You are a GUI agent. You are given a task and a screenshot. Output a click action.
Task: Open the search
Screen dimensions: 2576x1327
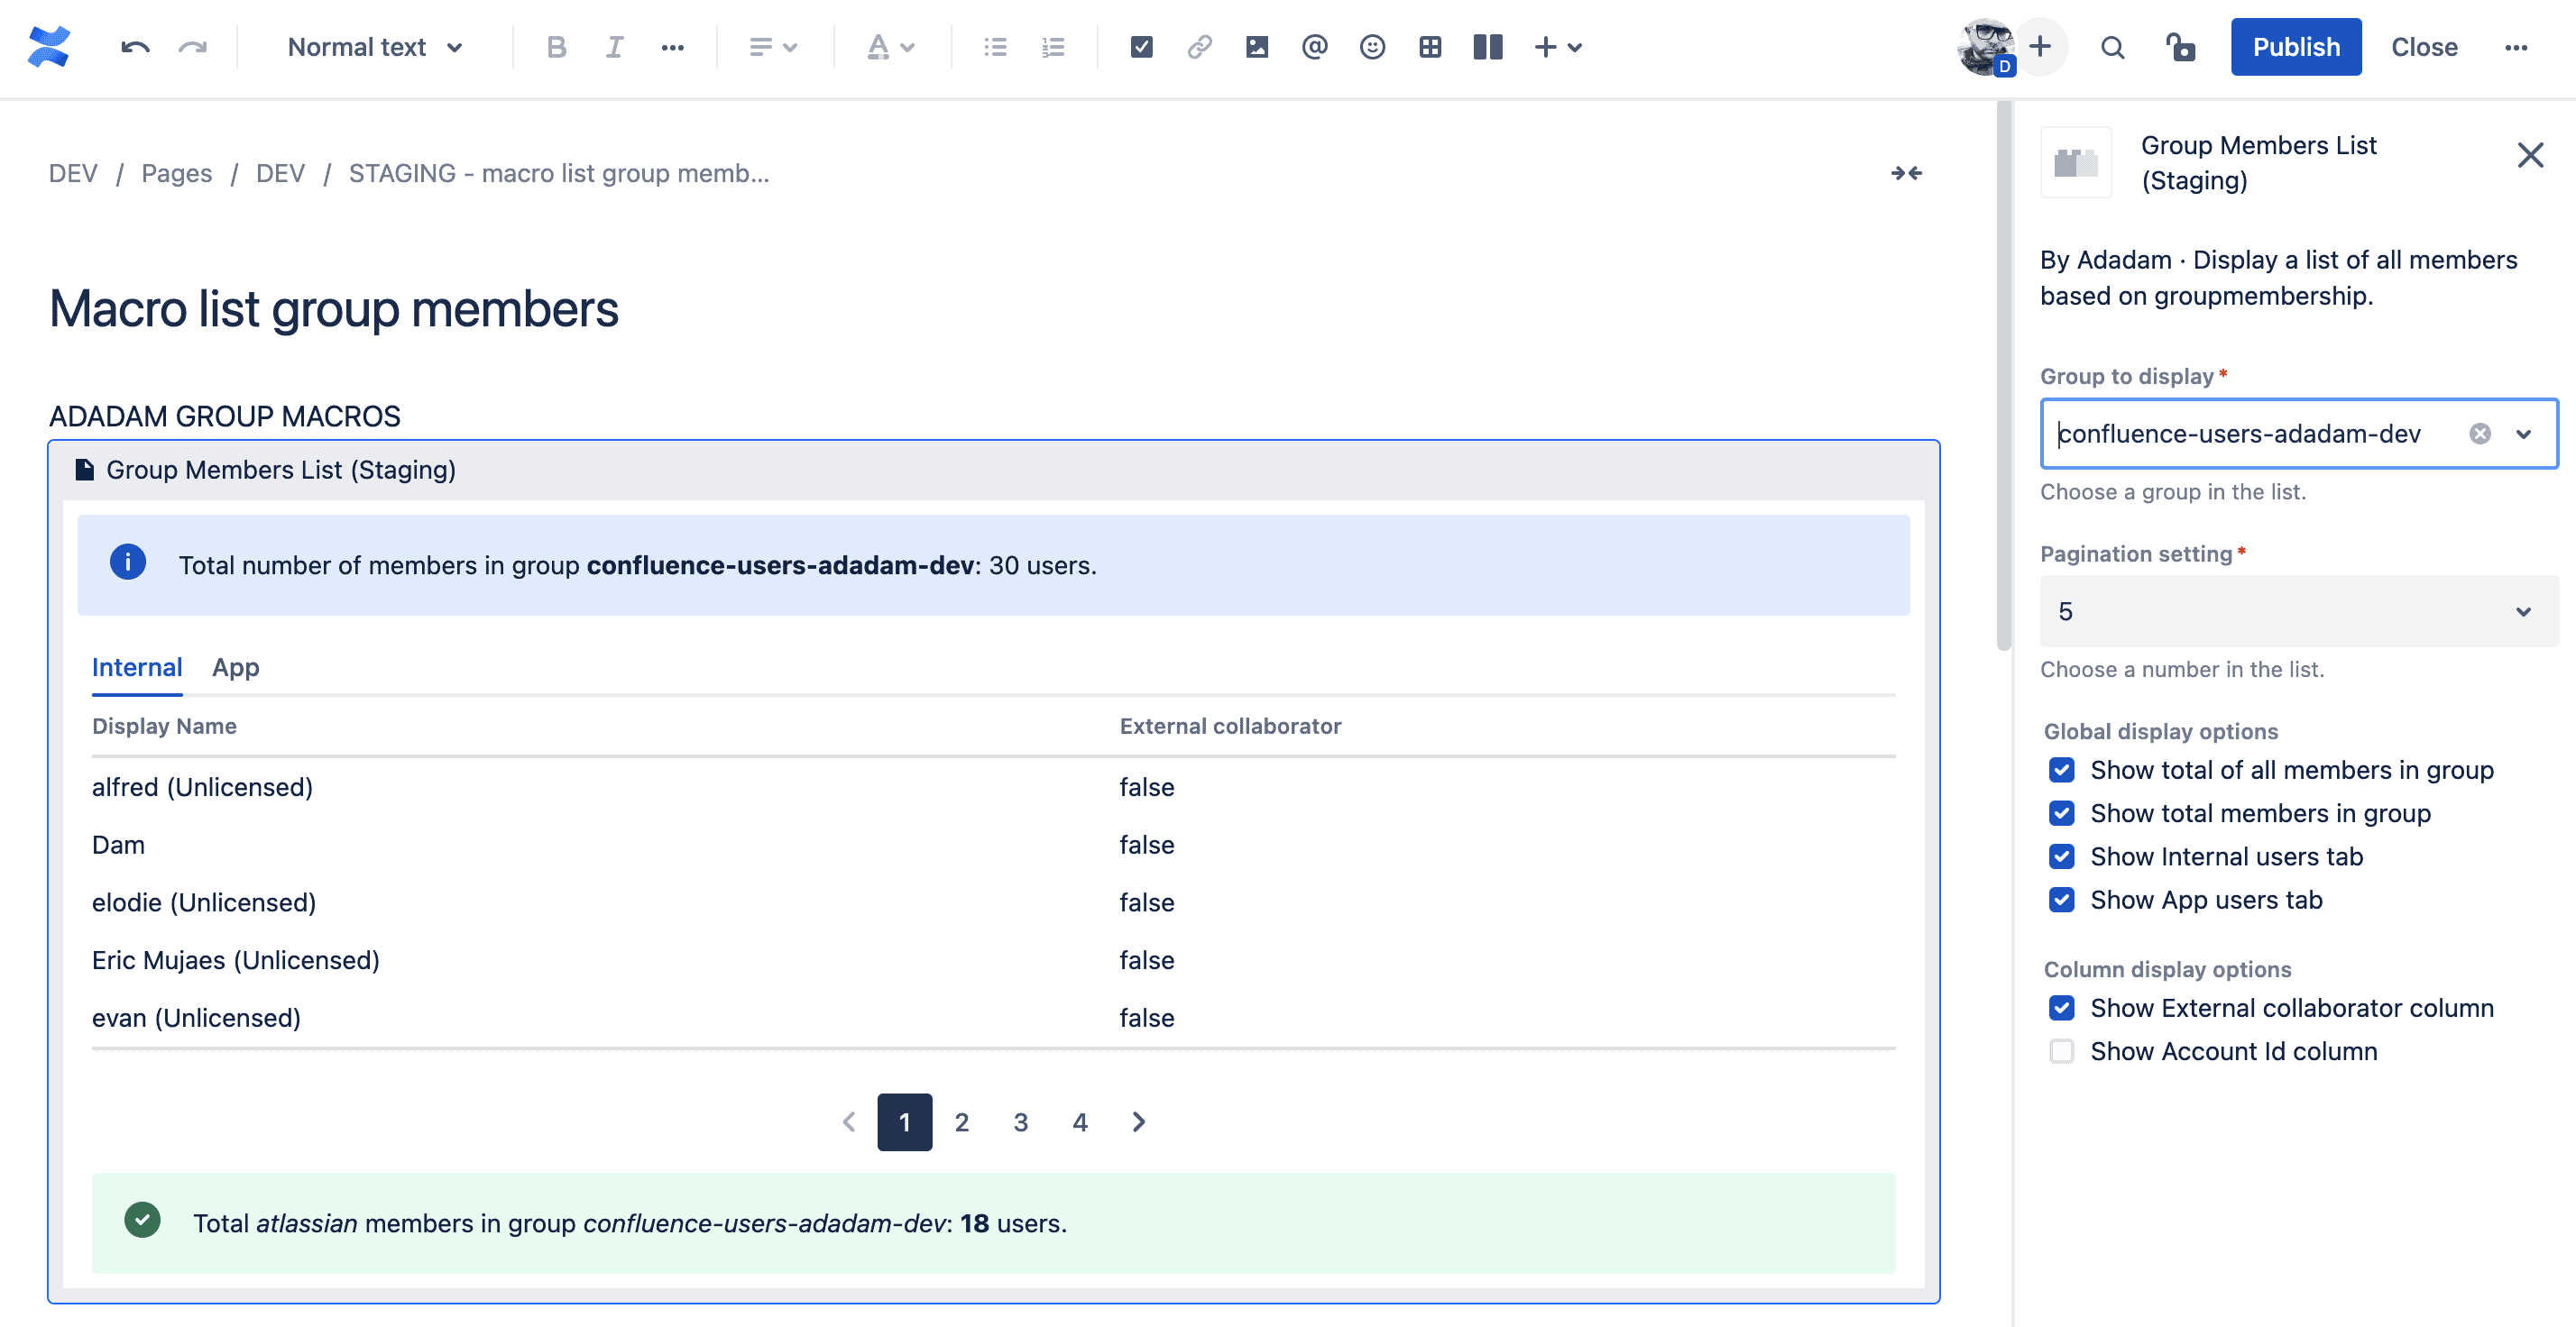click(2112, 47)
